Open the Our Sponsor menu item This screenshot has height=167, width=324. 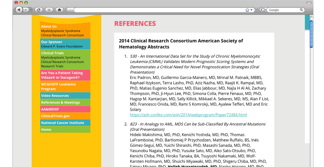pyautogui.click(x=65, y=44)
